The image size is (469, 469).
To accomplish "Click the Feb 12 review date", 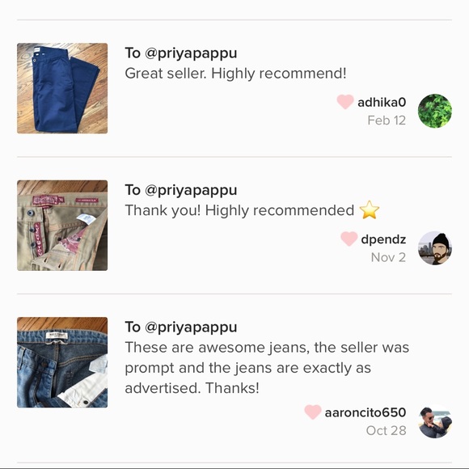I will pos(387,120).
